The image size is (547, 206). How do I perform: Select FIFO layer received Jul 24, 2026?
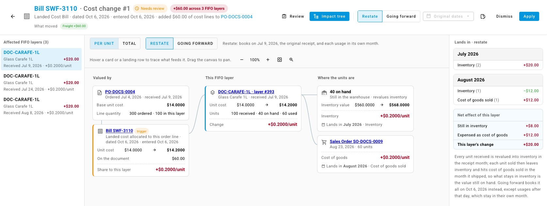pos(41,83)
